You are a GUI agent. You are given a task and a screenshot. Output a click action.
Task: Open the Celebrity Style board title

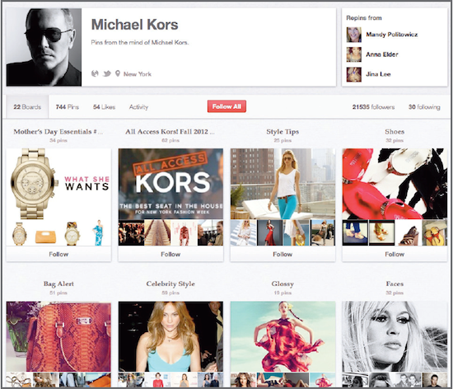tap(170, 284)
